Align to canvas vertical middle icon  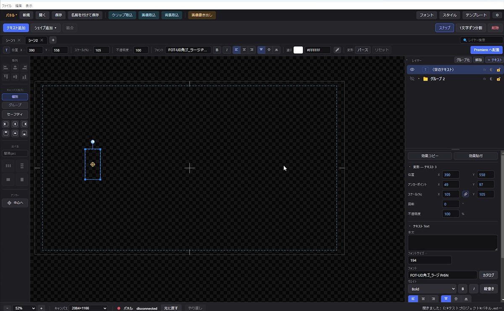[15, 133]
